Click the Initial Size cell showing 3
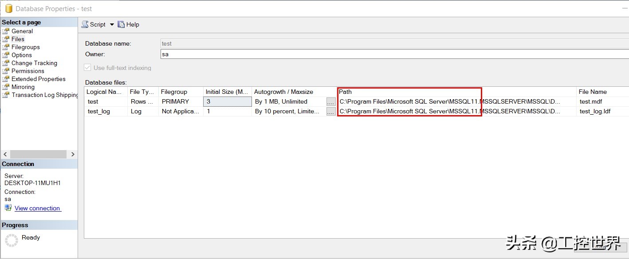Image resolution: width=629 pixels, height=259 pixels. coord(227,101)
